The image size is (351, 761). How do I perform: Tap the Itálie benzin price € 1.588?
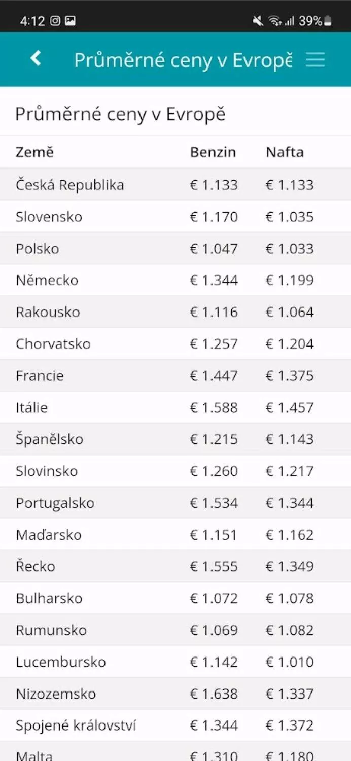pos(214,407)
